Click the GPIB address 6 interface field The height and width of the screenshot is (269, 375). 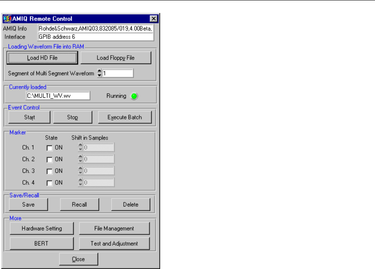pyautogui.click(x=96, y=37)
